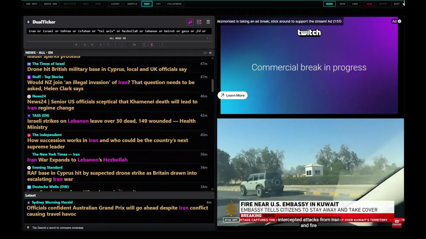
Task: Click the Al Jazeera Kuwait embassy video
Action: pos(311,172)
